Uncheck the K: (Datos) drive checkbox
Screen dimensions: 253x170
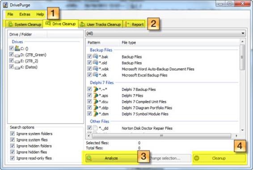tap(11, 66)
